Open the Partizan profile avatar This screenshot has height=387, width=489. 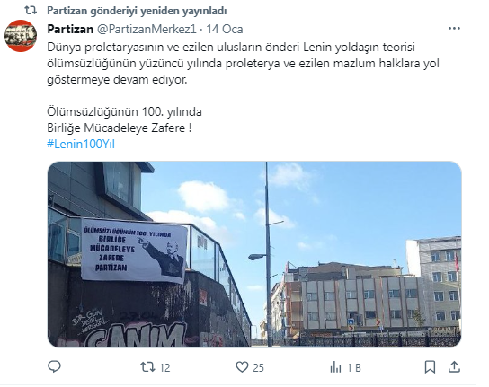pos(21,36)
